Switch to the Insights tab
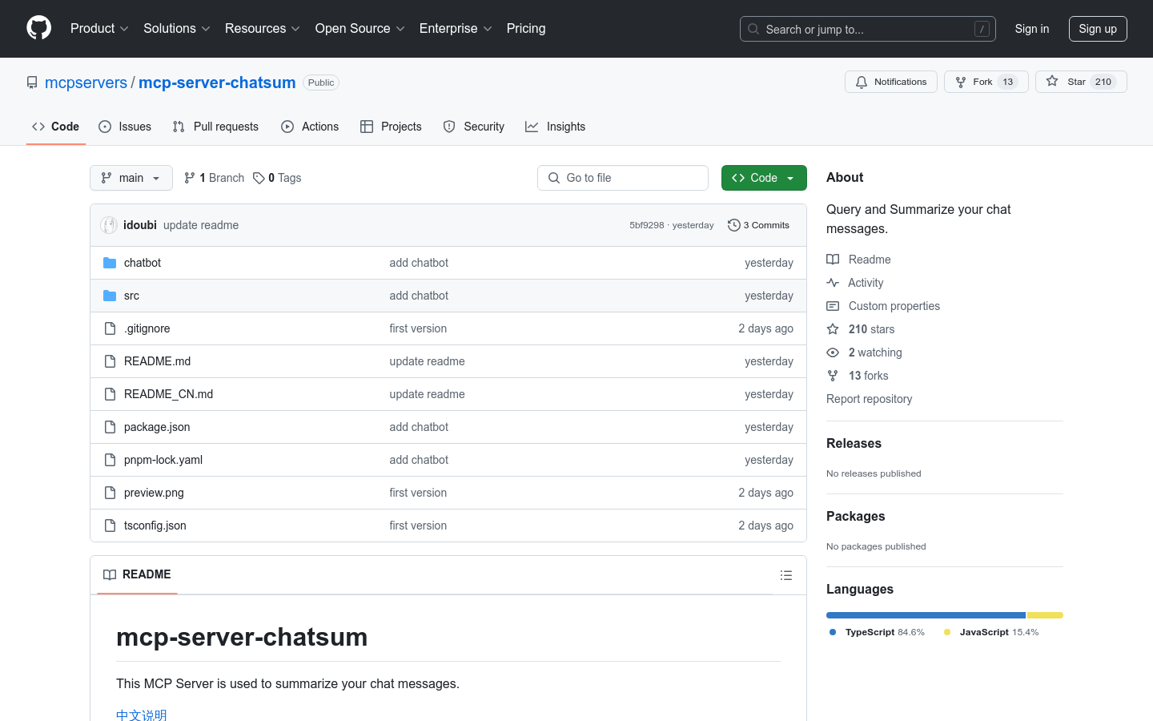 (555, 127)
